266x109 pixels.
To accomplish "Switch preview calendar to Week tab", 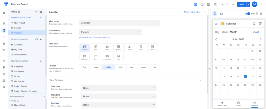I will pos(225,32).
